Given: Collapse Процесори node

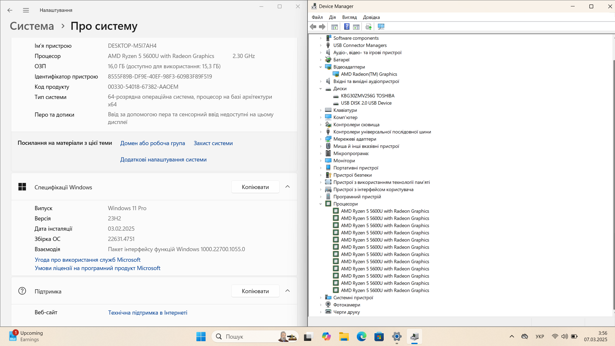Looking at the screenshot, I should [x=321, y=204].
